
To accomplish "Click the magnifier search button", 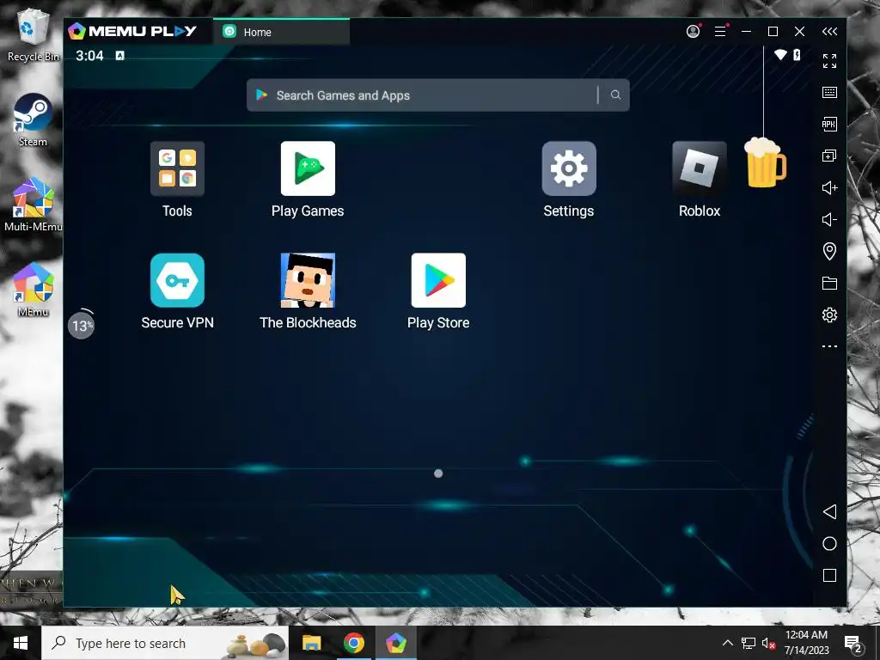I will point(615,95).
